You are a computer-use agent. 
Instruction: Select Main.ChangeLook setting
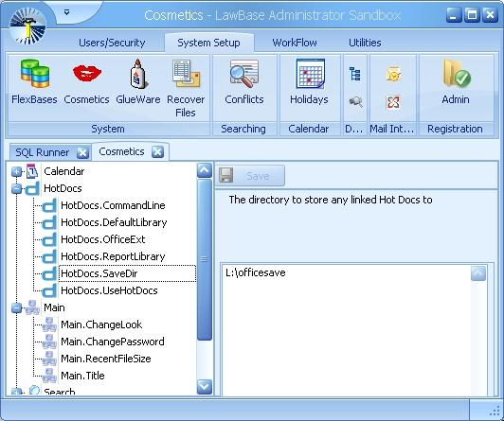(x=101, y=325)
